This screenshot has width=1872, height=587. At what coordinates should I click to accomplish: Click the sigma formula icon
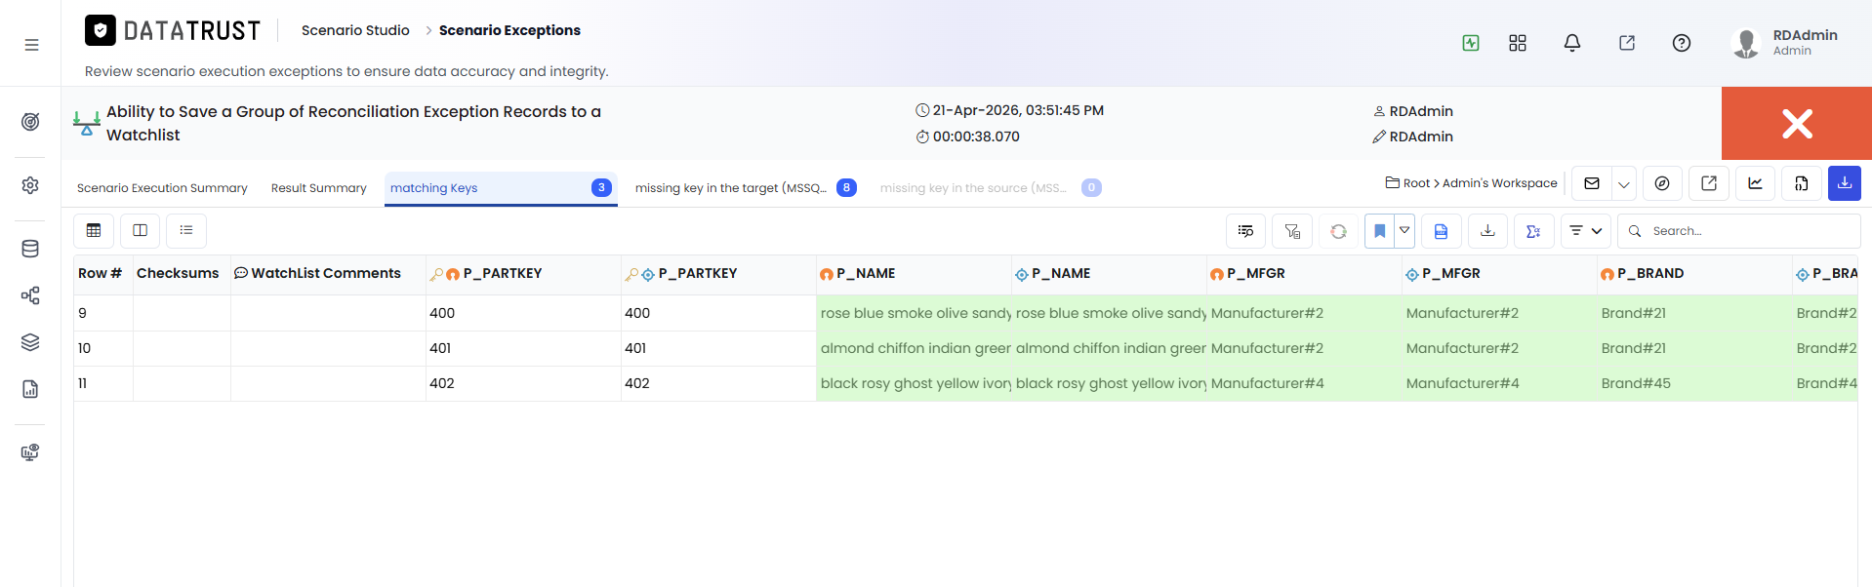pyautogui.click(x=1533, y=231)
